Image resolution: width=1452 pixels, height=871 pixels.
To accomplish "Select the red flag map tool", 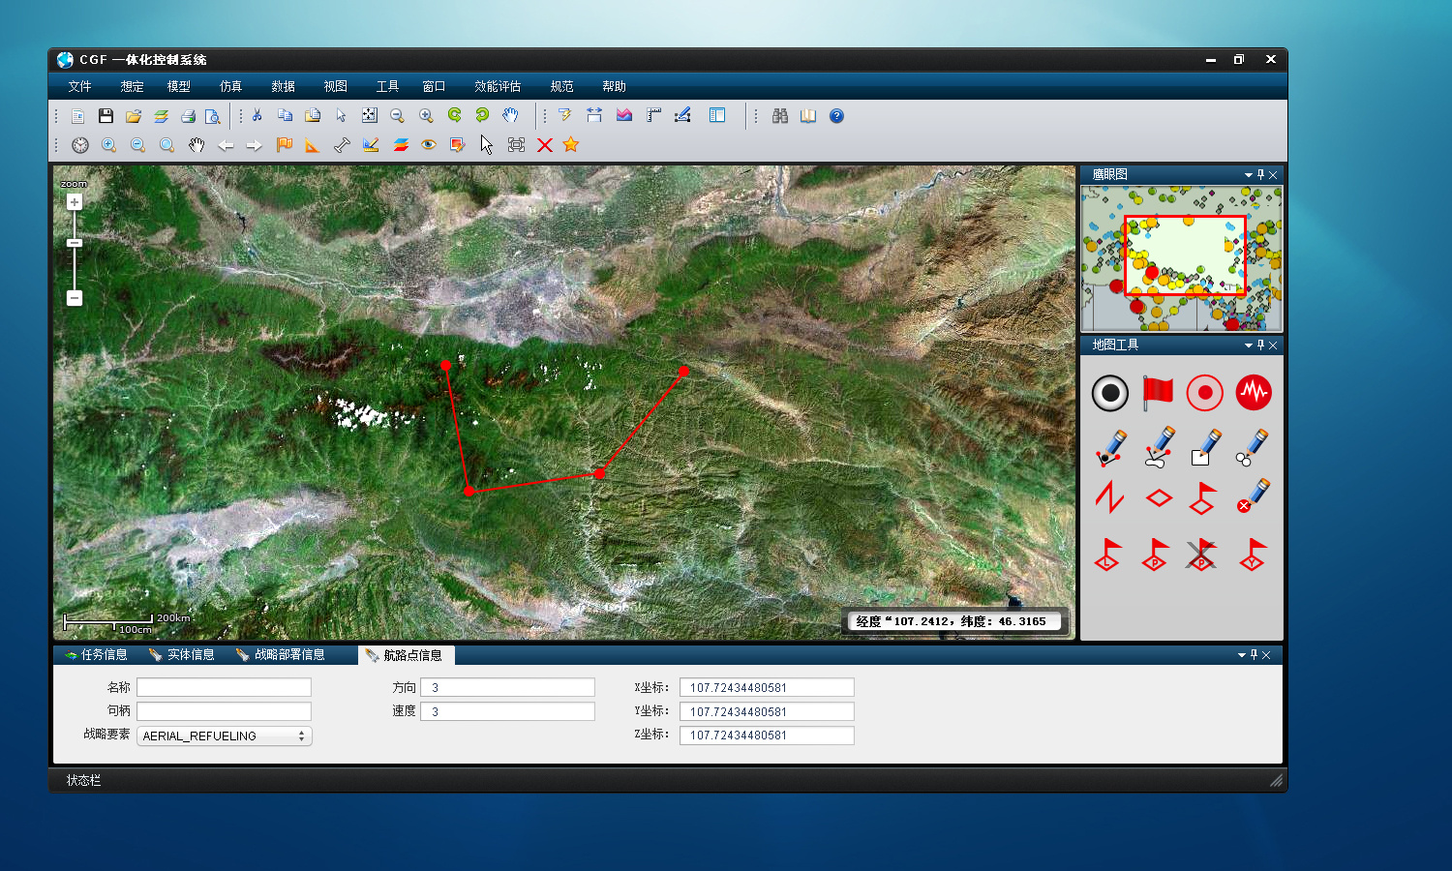I will click(x=1158, y=393).
